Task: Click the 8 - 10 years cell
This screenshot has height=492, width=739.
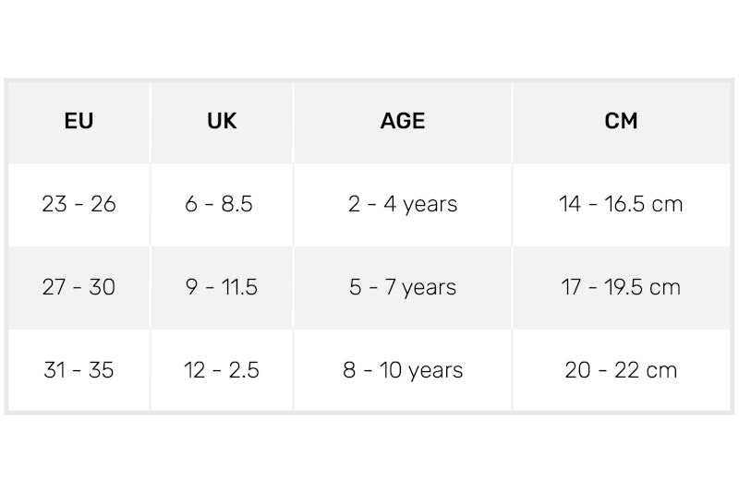Action: [403, 370]
